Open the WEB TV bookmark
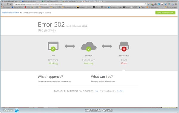Viewport: 179px width, 113px height. coord(134,7)
